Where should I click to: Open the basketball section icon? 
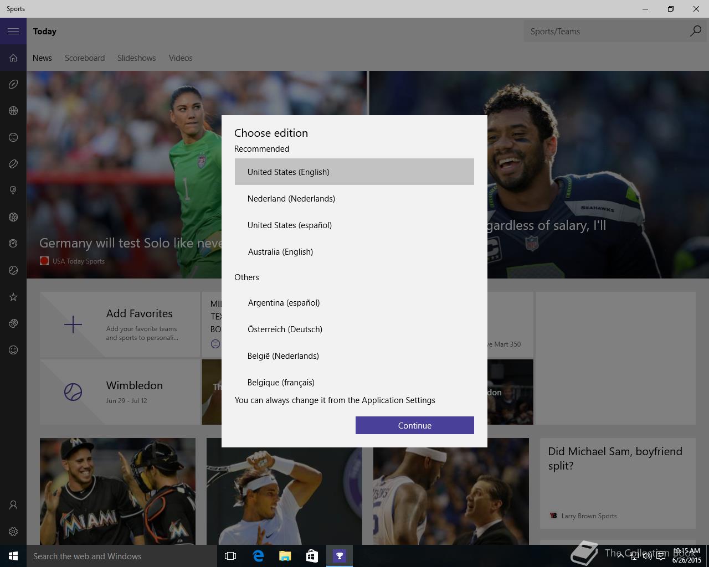click(x=13, y=111)
